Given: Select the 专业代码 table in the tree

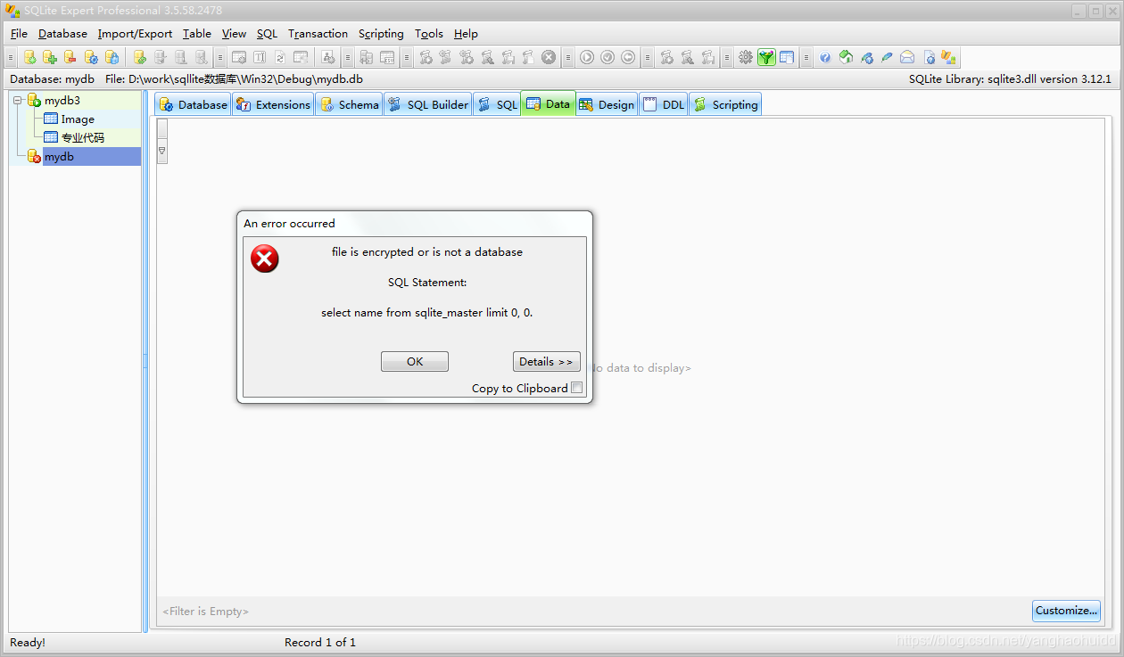Looking at the screenshot, I should point(82,138).
